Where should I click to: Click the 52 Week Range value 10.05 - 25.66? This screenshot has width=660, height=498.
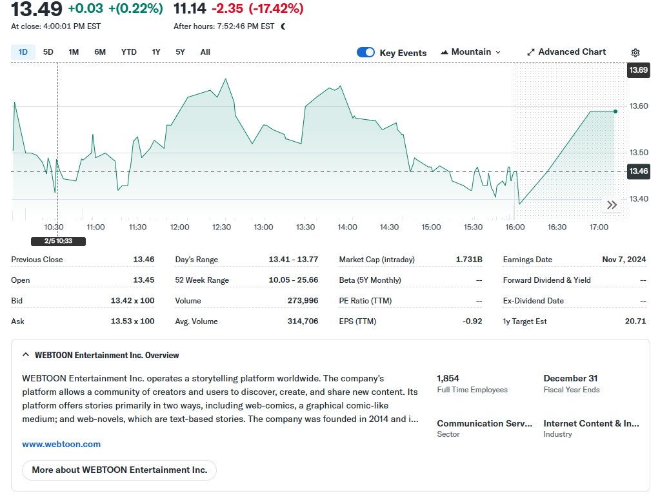pyautogui.click(x=294, y=280)
